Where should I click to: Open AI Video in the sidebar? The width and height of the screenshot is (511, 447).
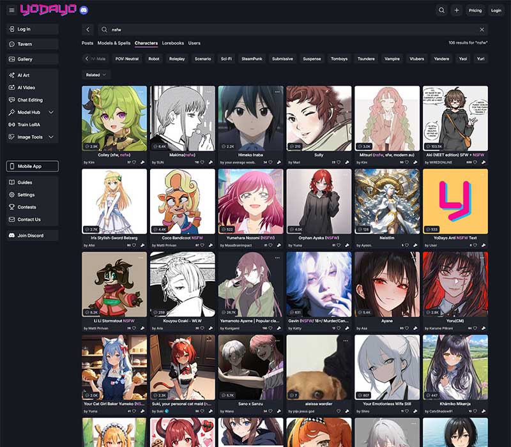pyautogui.click(x=33, y=87)
